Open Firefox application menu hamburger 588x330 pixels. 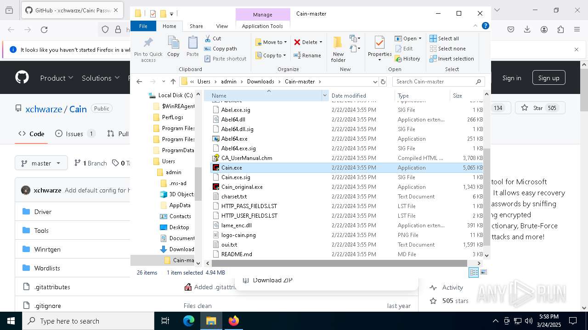pos(577,29)
